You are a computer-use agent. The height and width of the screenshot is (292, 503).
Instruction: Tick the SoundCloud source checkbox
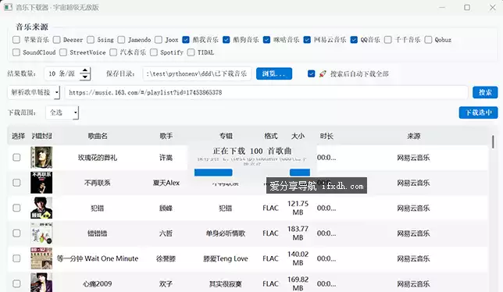point(16,52)
